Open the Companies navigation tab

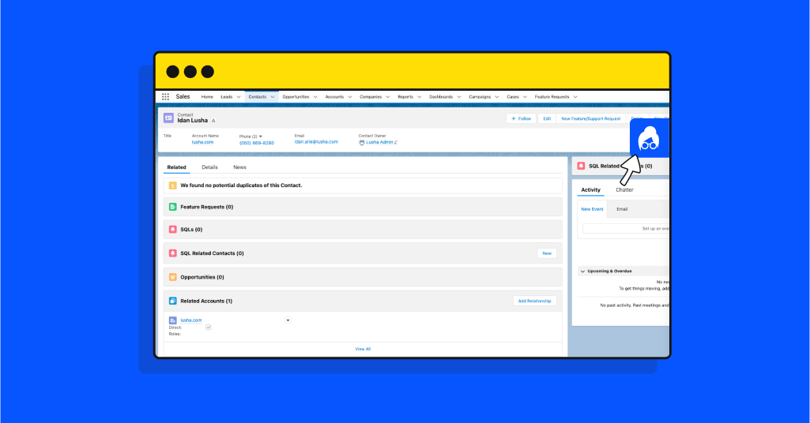tap(371, 97)
